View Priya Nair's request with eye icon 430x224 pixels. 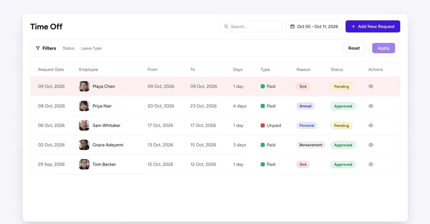tap(371, 106)
